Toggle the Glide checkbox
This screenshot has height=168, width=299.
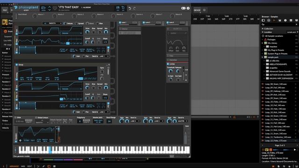tap(15, 118)
